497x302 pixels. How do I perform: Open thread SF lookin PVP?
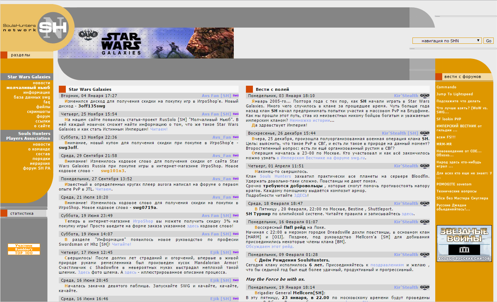pyautogui.click(x=449, y=119)
